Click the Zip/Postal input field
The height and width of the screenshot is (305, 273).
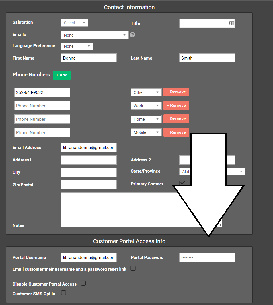[89, 185]
